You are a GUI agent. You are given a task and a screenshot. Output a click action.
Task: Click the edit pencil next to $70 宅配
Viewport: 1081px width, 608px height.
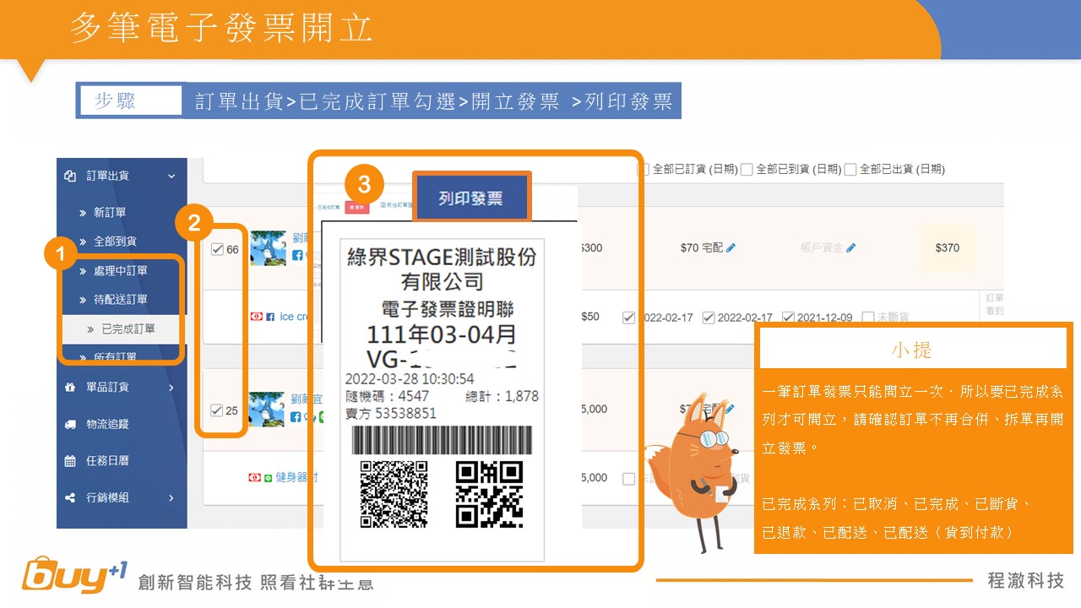[x=731, y=248]
